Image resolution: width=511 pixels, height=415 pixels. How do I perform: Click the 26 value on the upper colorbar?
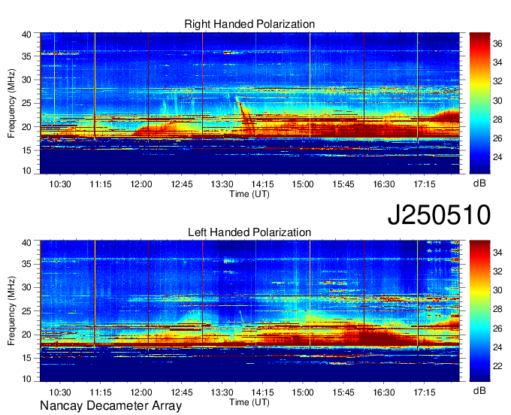(x=497, y=138)
